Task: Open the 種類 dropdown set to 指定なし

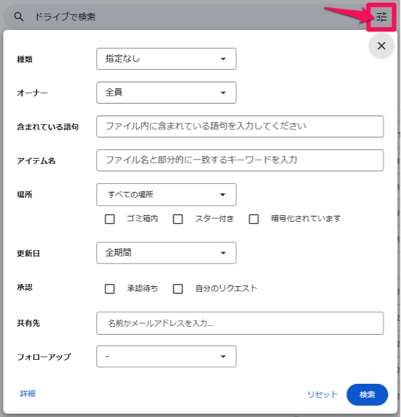Action: pyautogui.click(x=166, y=59)
